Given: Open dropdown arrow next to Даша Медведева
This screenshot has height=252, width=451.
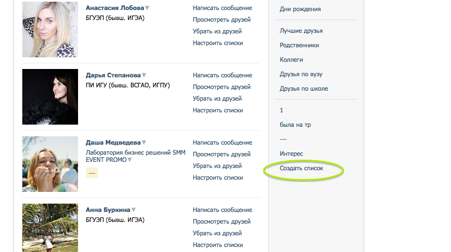Looking at the screenshot, I should (144, 142).
